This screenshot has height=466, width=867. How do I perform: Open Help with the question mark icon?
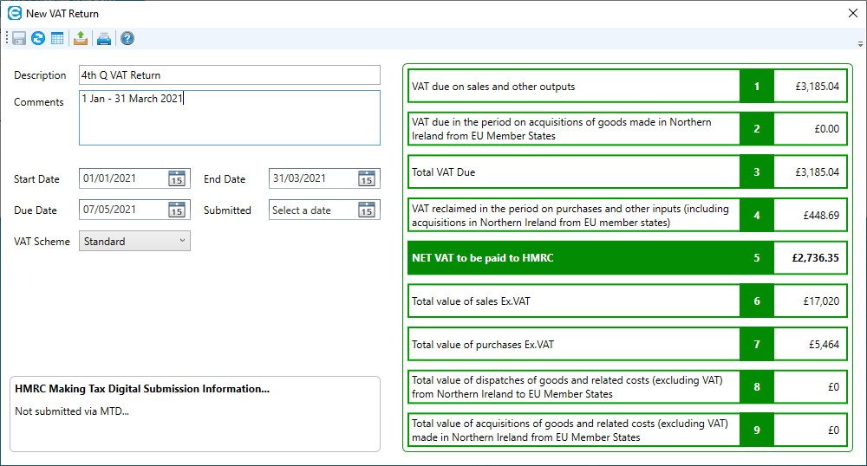[x=127, y=38]
